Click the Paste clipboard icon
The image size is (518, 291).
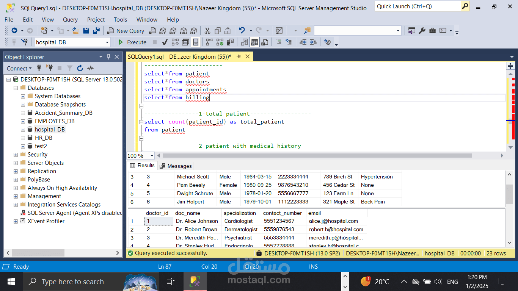228,31
